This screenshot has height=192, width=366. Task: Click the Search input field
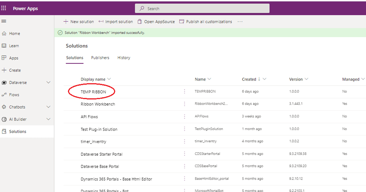(202, 9)
